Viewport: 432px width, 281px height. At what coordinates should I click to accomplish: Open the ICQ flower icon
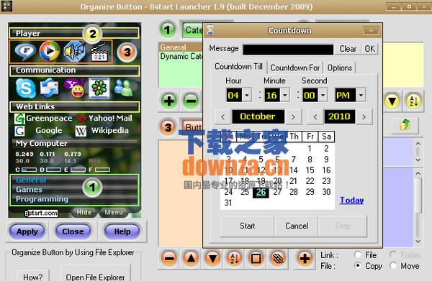[x=99, y=88]
